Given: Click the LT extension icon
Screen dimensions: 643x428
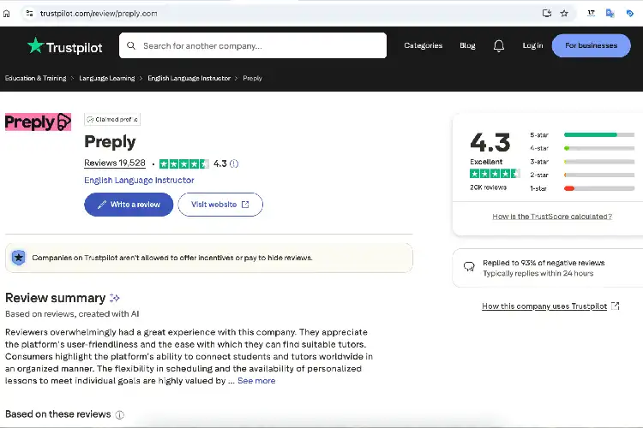Looking at the screenshot, I should (591, 13).
